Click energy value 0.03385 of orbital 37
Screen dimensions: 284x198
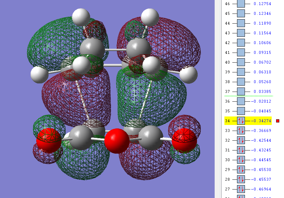click(262, 92)
